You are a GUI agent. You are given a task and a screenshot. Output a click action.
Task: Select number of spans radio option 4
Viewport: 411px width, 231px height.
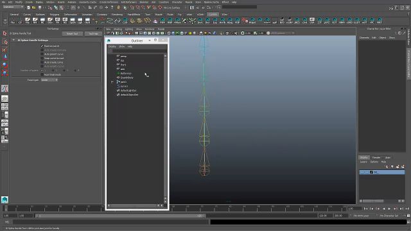coord(75,71)
